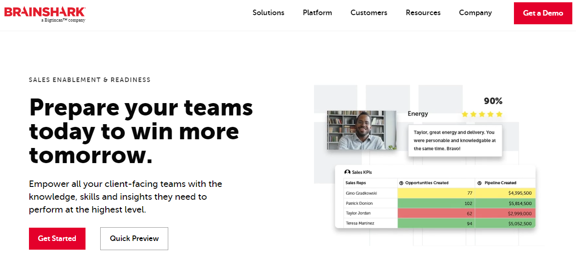Click the Quick Preview button
Viewport: 576px width, 257px height.
tap(134, 239)
